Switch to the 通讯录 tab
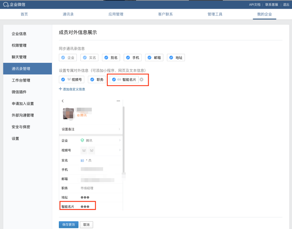The image size is (292, 229). (68, 14)
